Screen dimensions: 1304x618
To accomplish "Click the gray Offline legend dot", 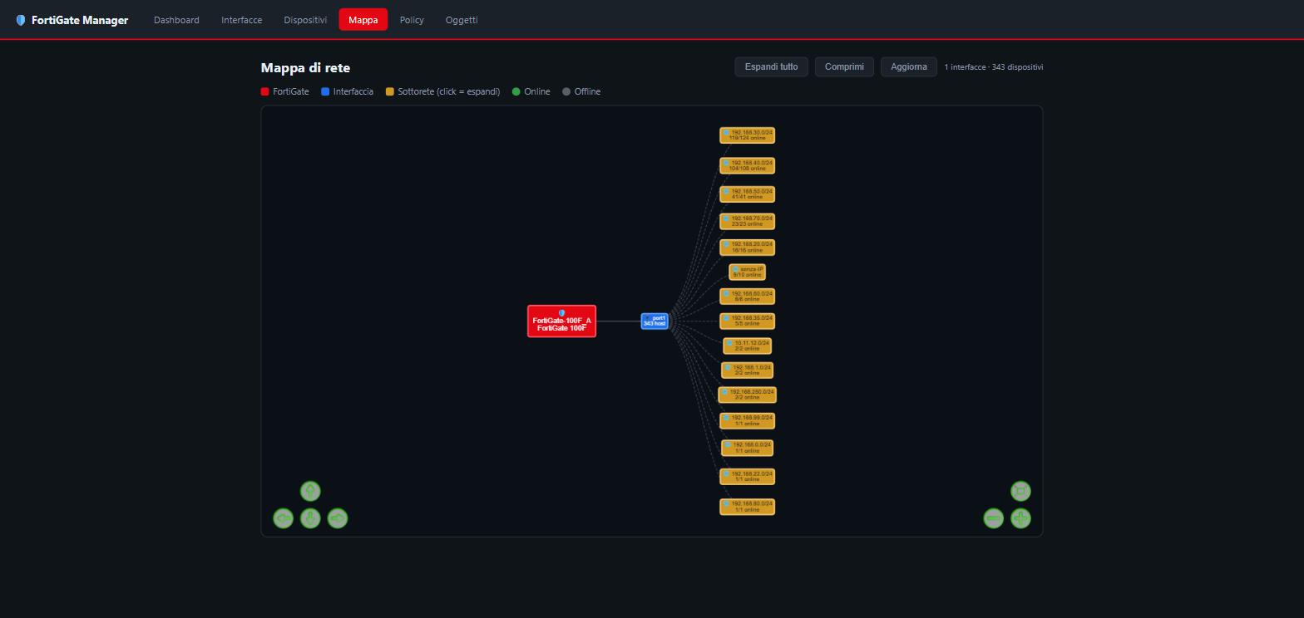I will 566,91.
